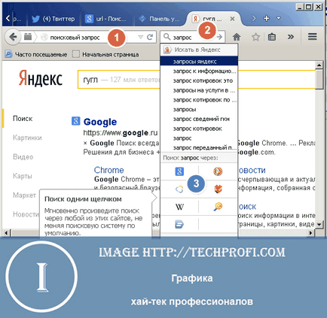Show bookmarks list clipboard icon
This screenshot has width=327, height=318.
click(x=272, y=37)
